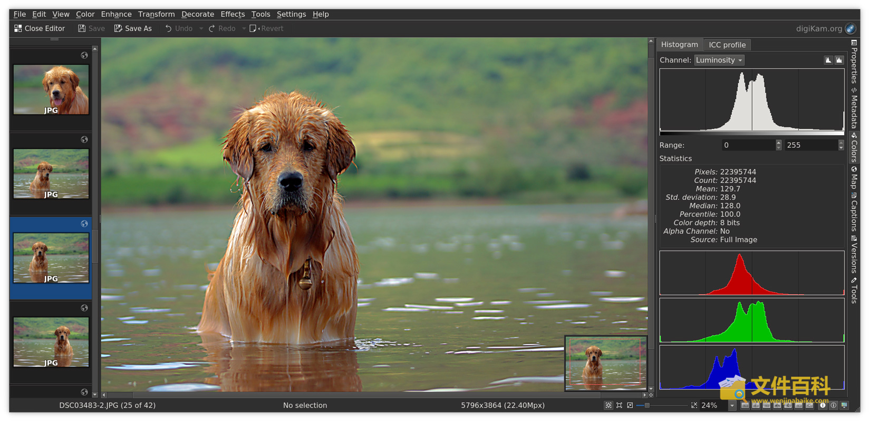Revert the image to original

tap(266, 28)
